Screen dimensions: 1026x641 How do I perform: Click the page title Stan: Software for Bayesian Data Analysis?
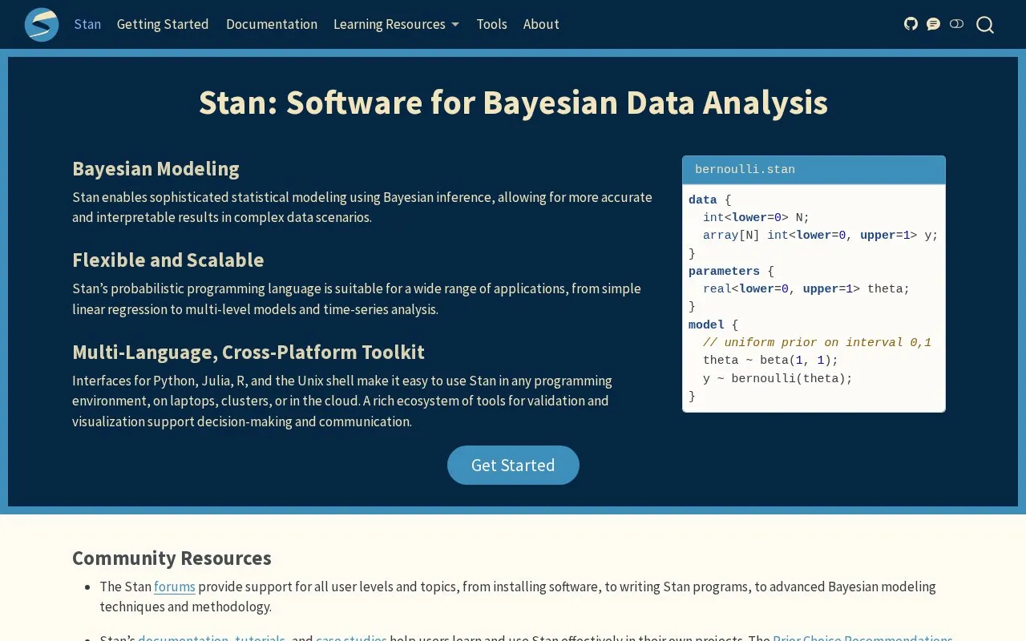(513, 103)
